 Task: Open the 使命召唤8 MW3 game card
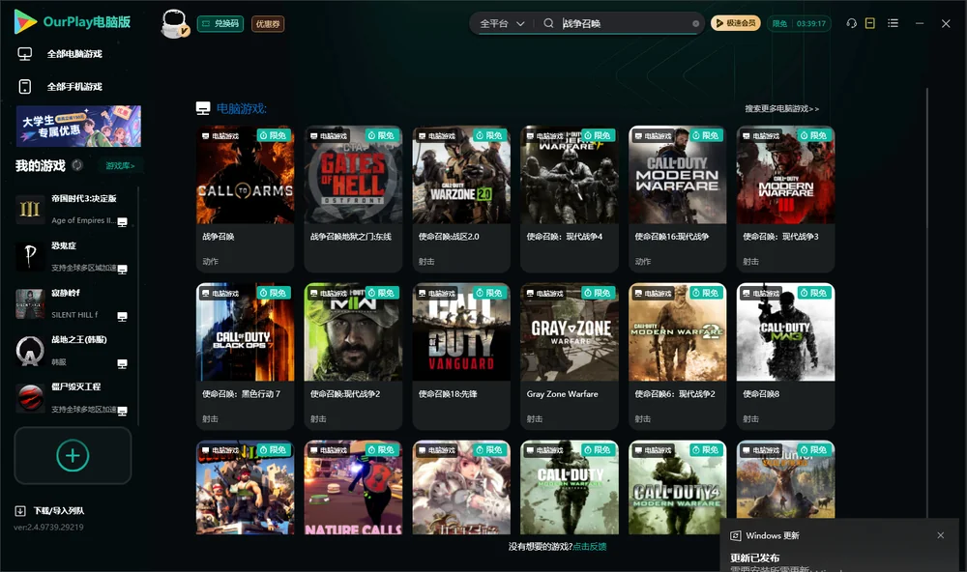785,357
